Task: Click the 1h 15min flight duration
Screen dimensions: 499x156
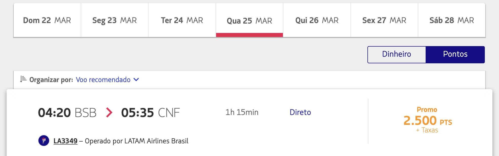Action: click(242, 112)
